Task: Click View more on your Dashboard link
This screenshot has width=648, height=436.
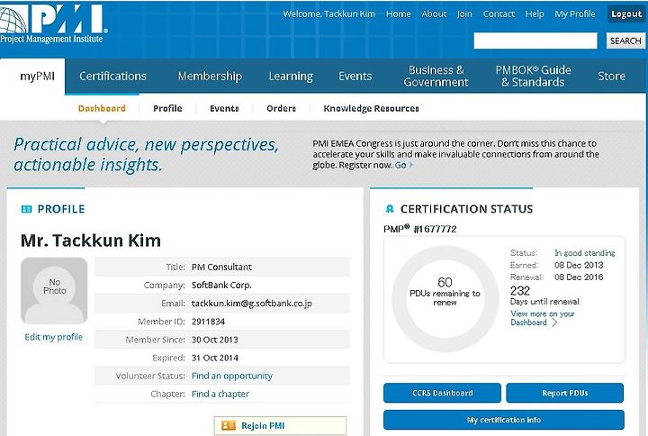Action: (542, 318)
